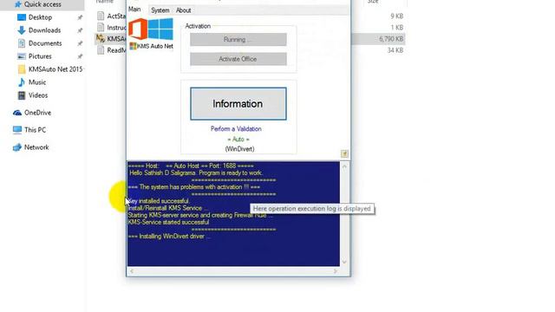Click the 'This PC' label in sidebar
555x312 pixels.
tap(35, 130)
